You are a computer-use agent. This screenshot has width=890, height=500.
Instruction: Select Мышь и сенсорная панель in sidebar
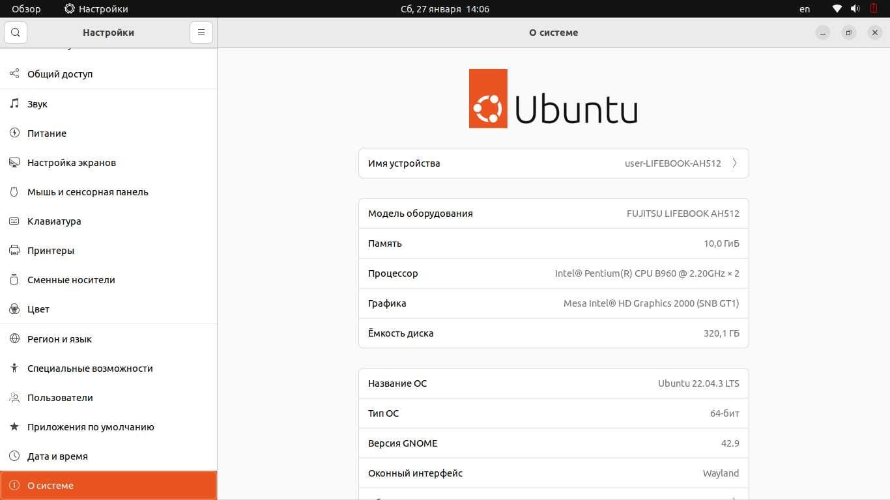108,191
